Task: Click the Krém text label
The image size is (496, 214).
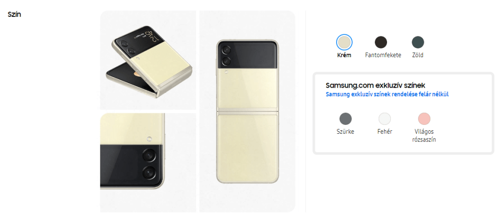Action: pos(344,55)
